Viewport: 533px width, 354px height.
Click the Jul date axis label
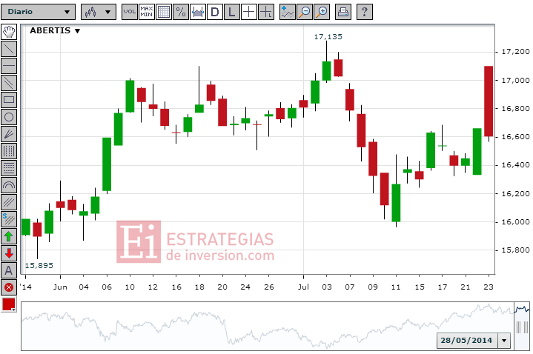303,287
